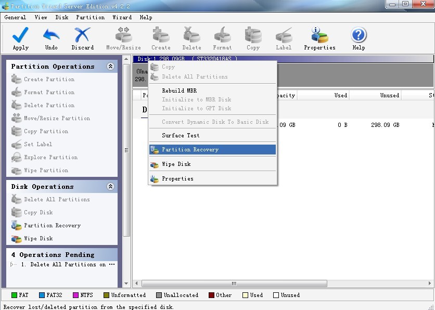Click the sidebar scroll up arrow
Viewport: 435px width, 310px height.
click(x=126, y=59)
